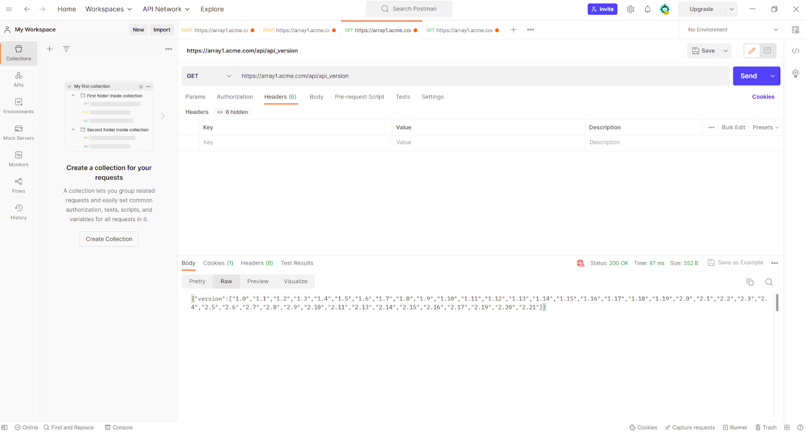Select Visualize response view

pyautogui.click(x=296, y=282)
